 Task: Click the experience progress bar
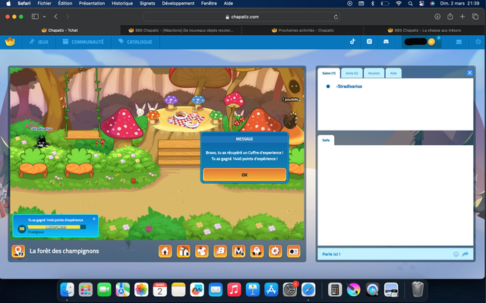pos(56,227)
